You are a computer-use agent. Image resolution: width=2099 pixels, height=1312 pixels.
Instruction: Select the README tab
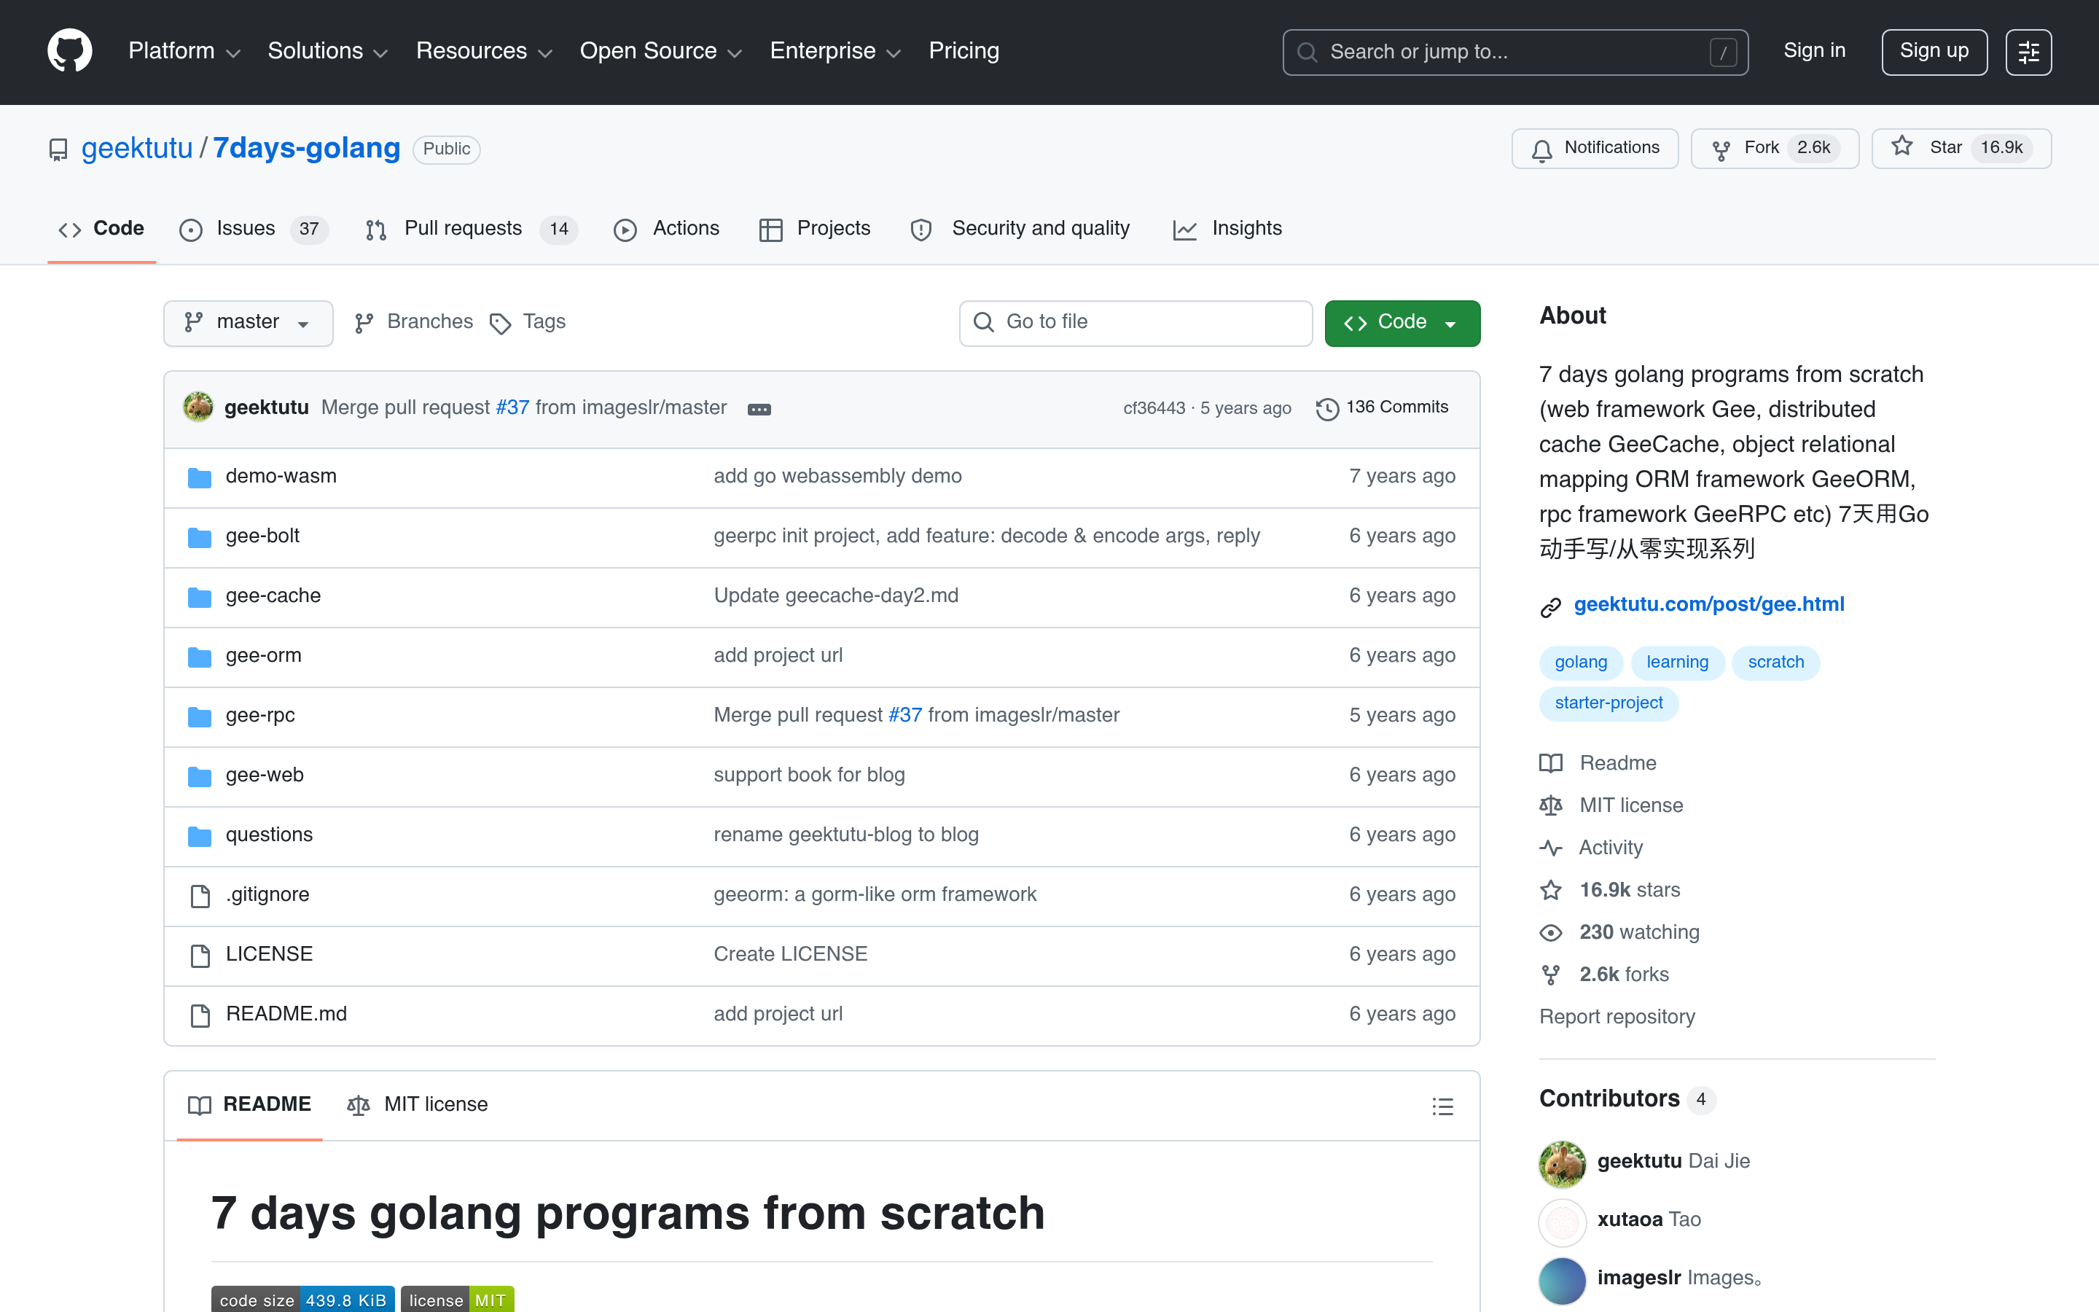click(250, 1104)
